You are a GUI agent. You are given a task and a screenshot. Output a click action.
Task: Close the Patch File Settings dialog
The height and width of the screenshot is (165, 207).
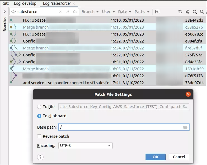pyautogui.click(x=188, y=94)
